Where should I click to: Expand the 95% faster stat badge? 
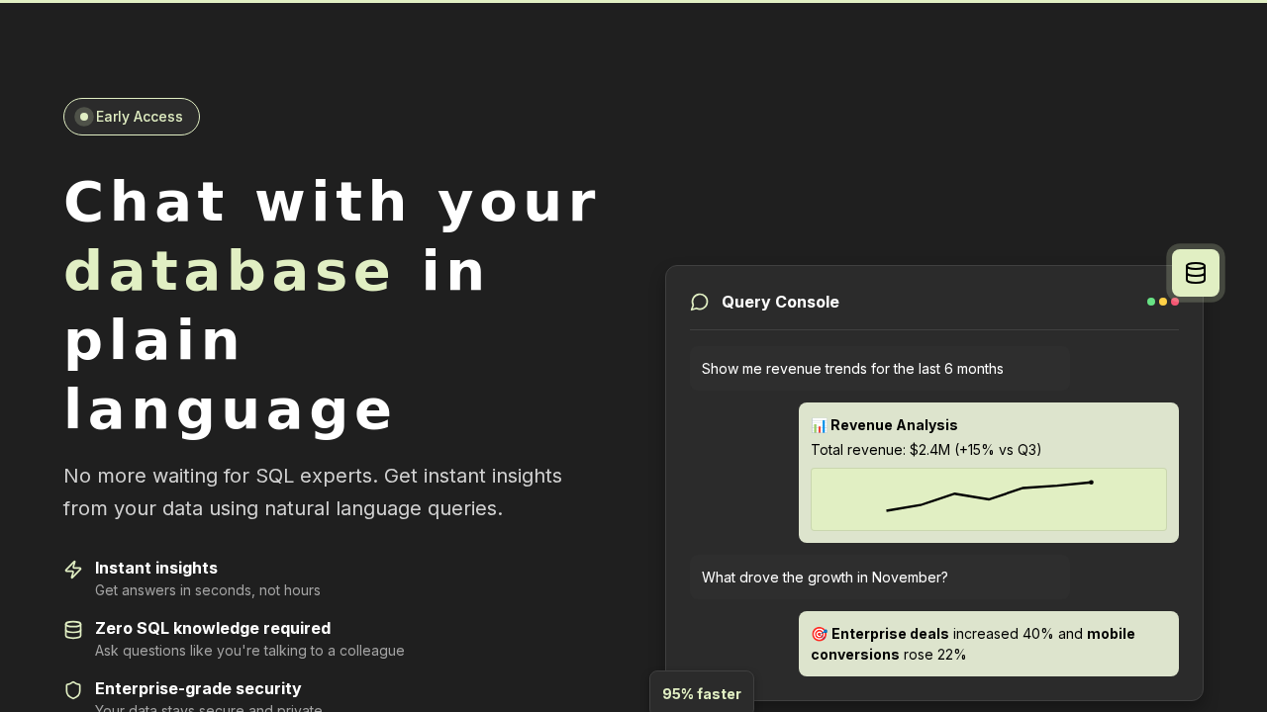(702, 693)
